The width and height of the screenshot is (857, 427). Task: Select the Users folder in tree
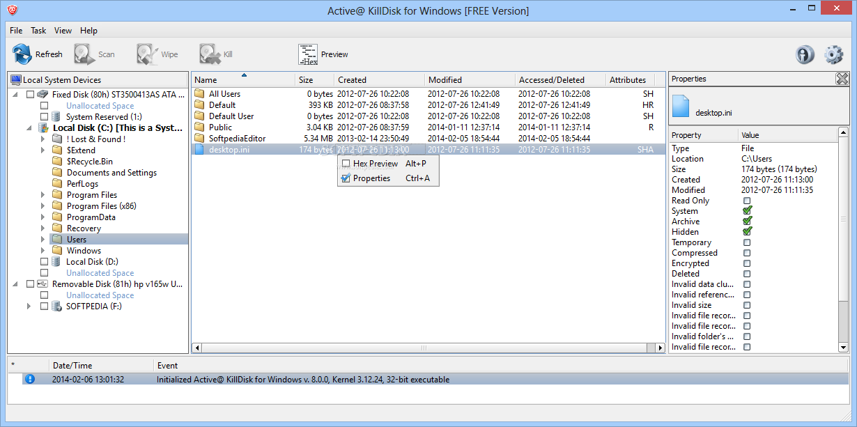(77, 240)
